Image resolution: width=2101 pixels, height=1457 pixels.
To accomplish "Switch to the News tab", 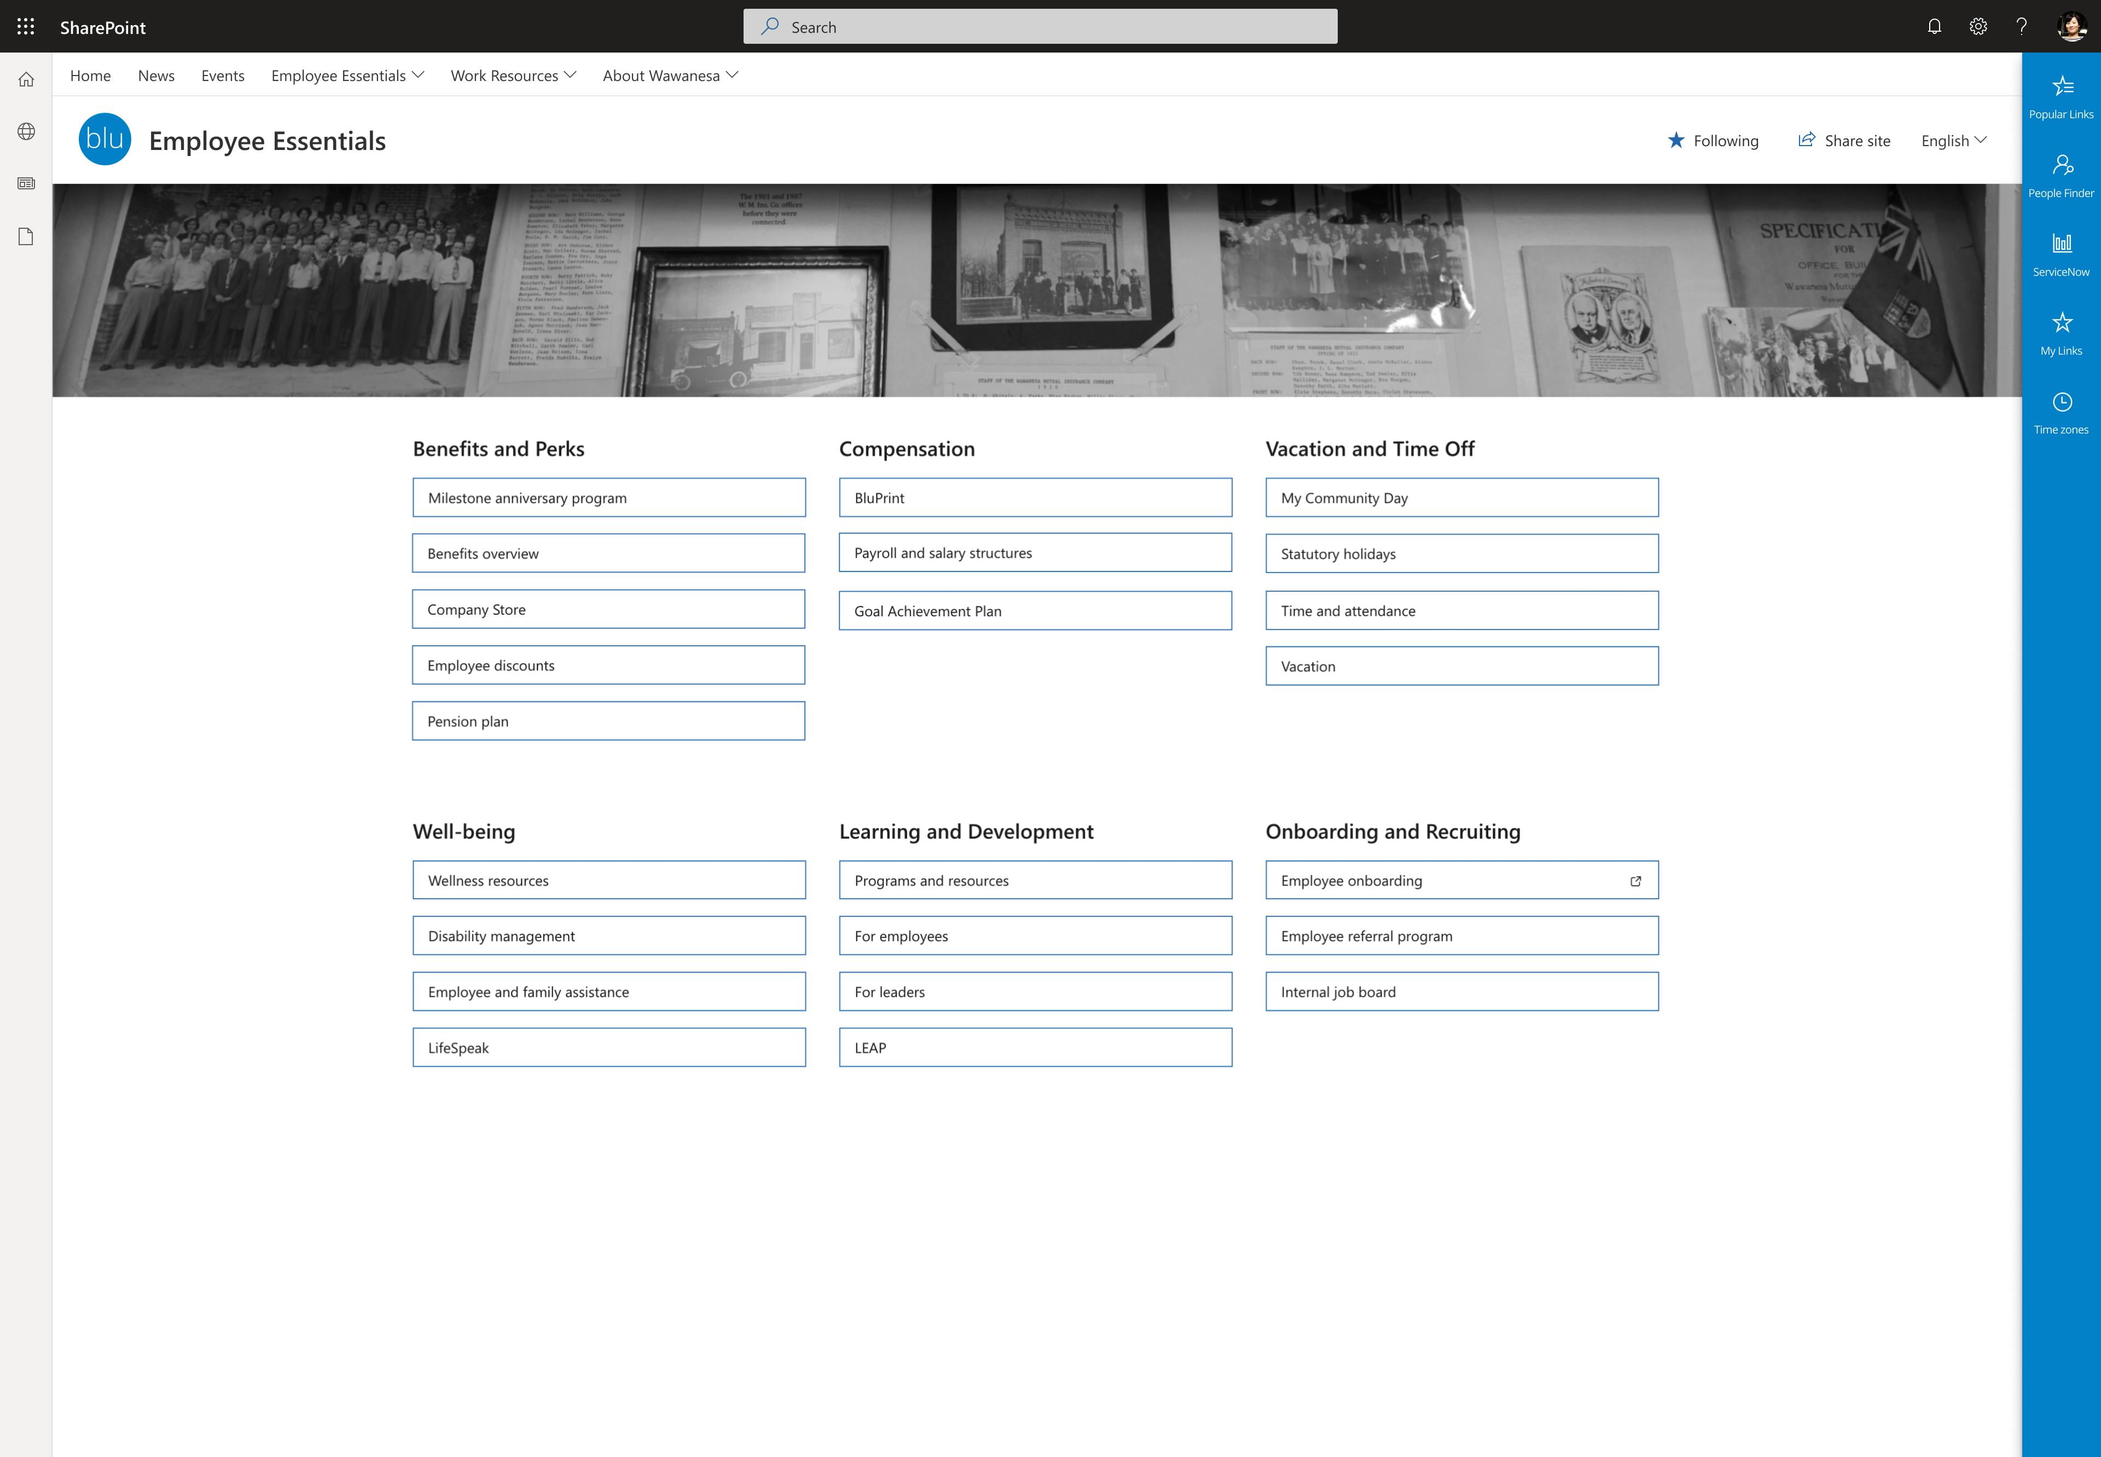I will coord(155,75).
